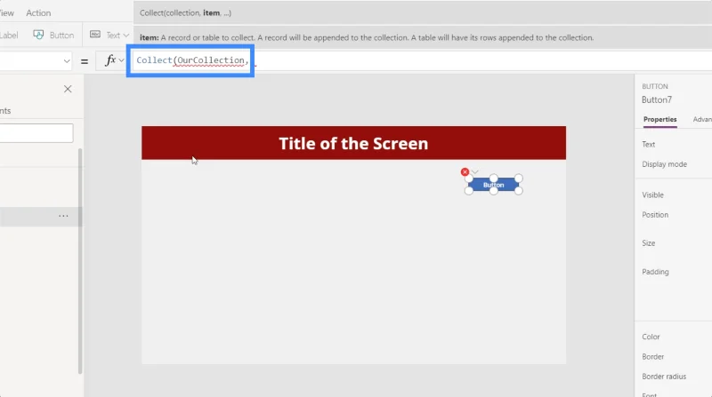Click the item parameter description text

[x=367, y=37]
